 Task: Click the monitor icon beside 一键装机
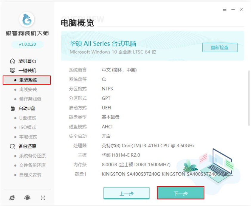pos(13,70)
